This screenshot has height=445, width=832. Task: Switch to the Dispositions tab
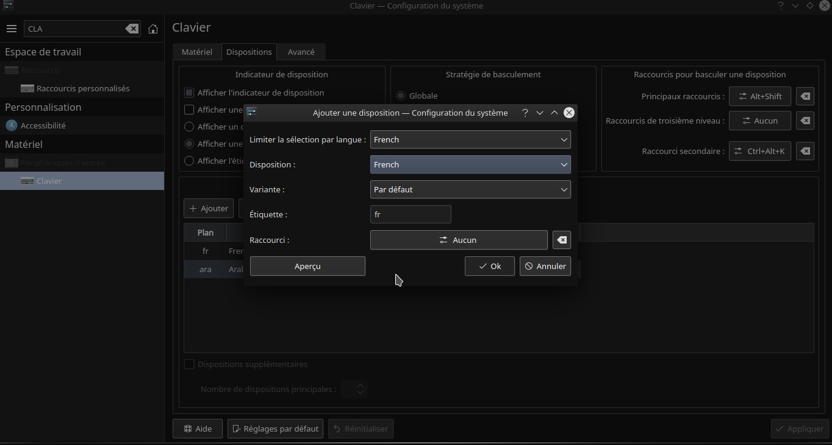click(249, 52)
